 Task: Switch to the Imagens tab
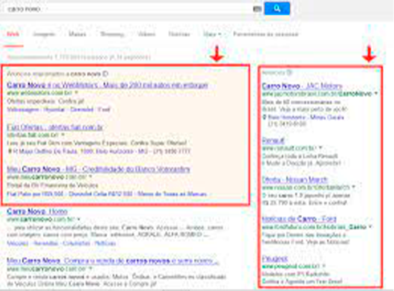pos(44,34)
